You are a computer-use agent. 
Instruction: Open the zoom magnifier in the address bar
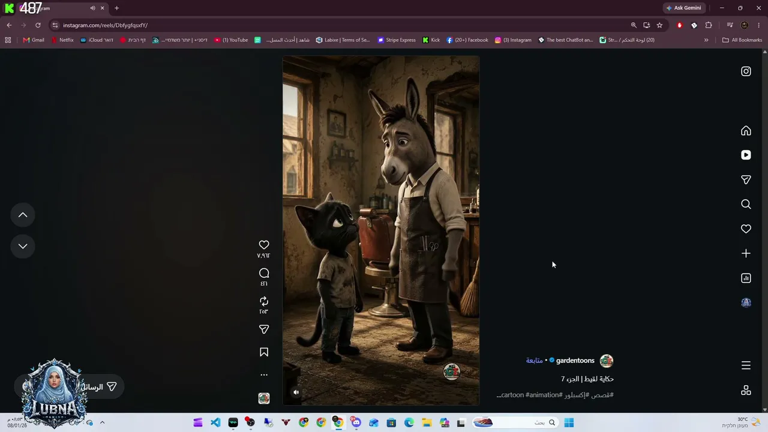click(x=634, y=25)
